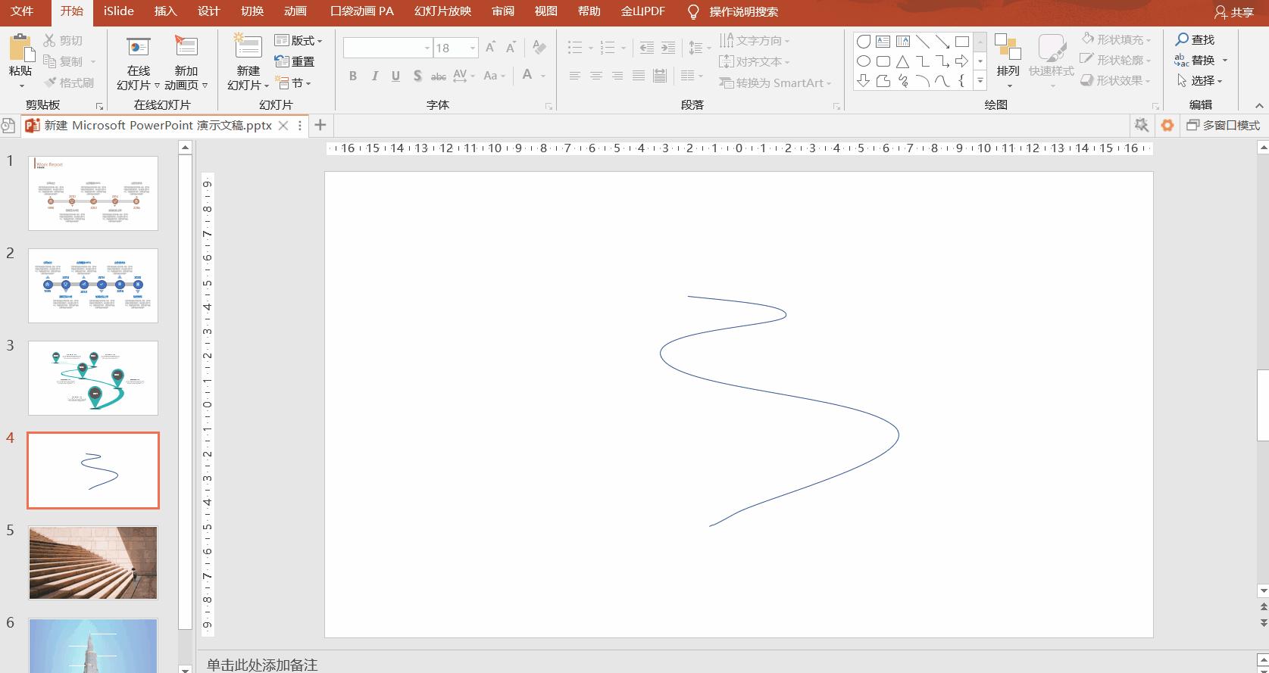The height and width of the screenshot is (673, 1269).
Task: Click the orange settings gear near the tab bar
Action: click(1167, 125)
